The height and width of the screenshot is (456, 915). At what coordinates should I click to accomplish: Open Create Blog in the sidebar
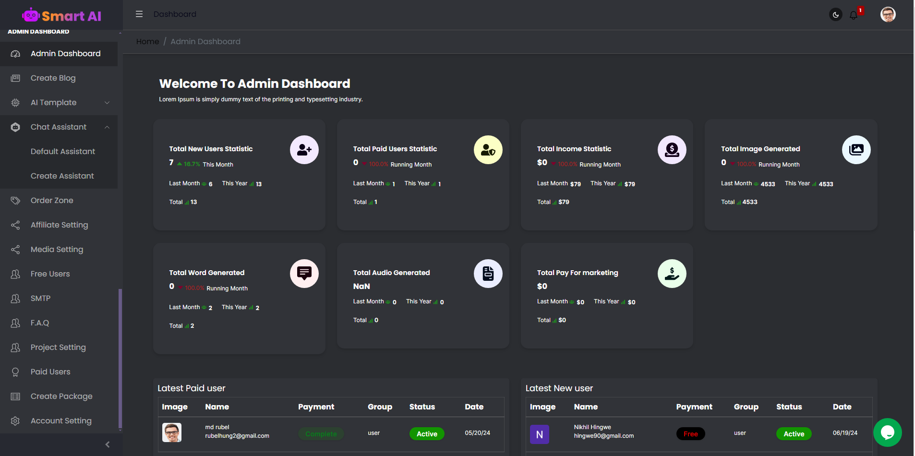[53, 78]
